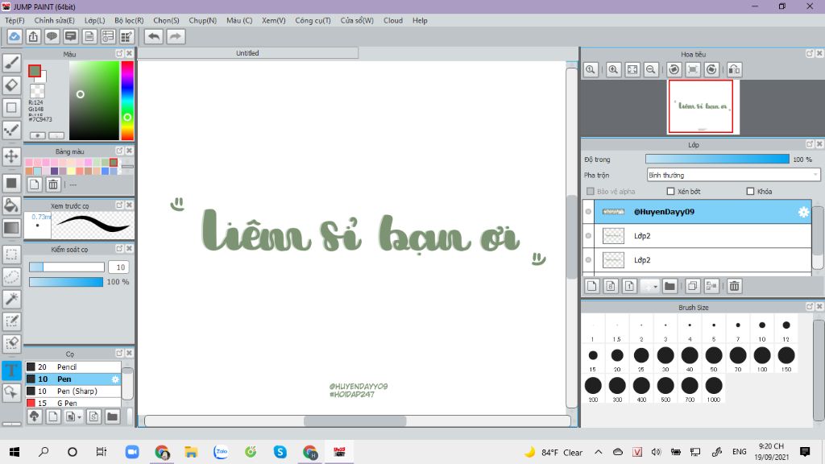
Task: Toggle the Khóa lock checkbox
Action: 750,191
